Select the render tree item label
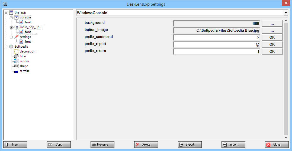 pos(24,61)
